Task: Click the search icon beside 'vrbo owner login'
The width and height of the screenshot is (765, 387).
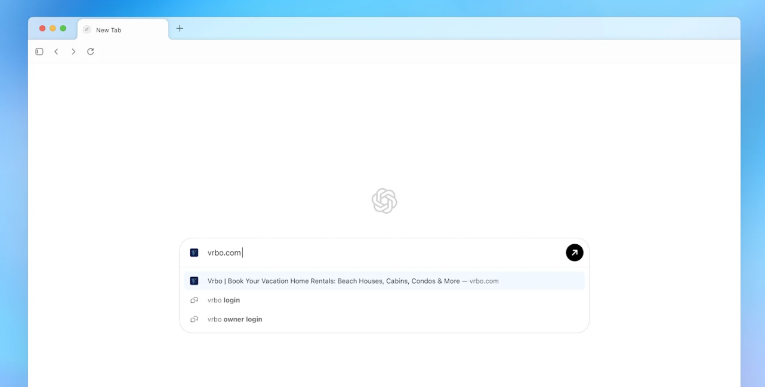Action: point(194,320)
